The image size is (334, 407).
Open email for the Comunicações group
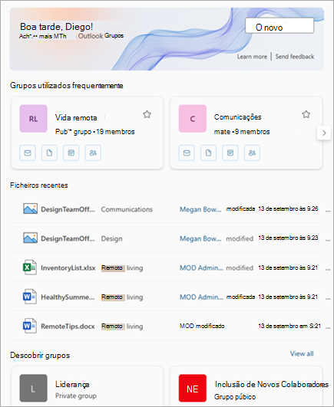(x=187, y=153)
